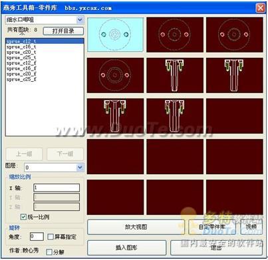Click the 打开目录 button
268x260 pixels.
(63, 31)
